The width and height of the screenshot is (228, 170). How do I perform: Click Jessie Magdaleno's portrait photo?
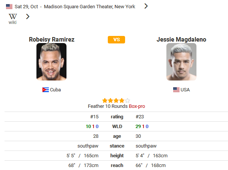[x=181, y=62]
